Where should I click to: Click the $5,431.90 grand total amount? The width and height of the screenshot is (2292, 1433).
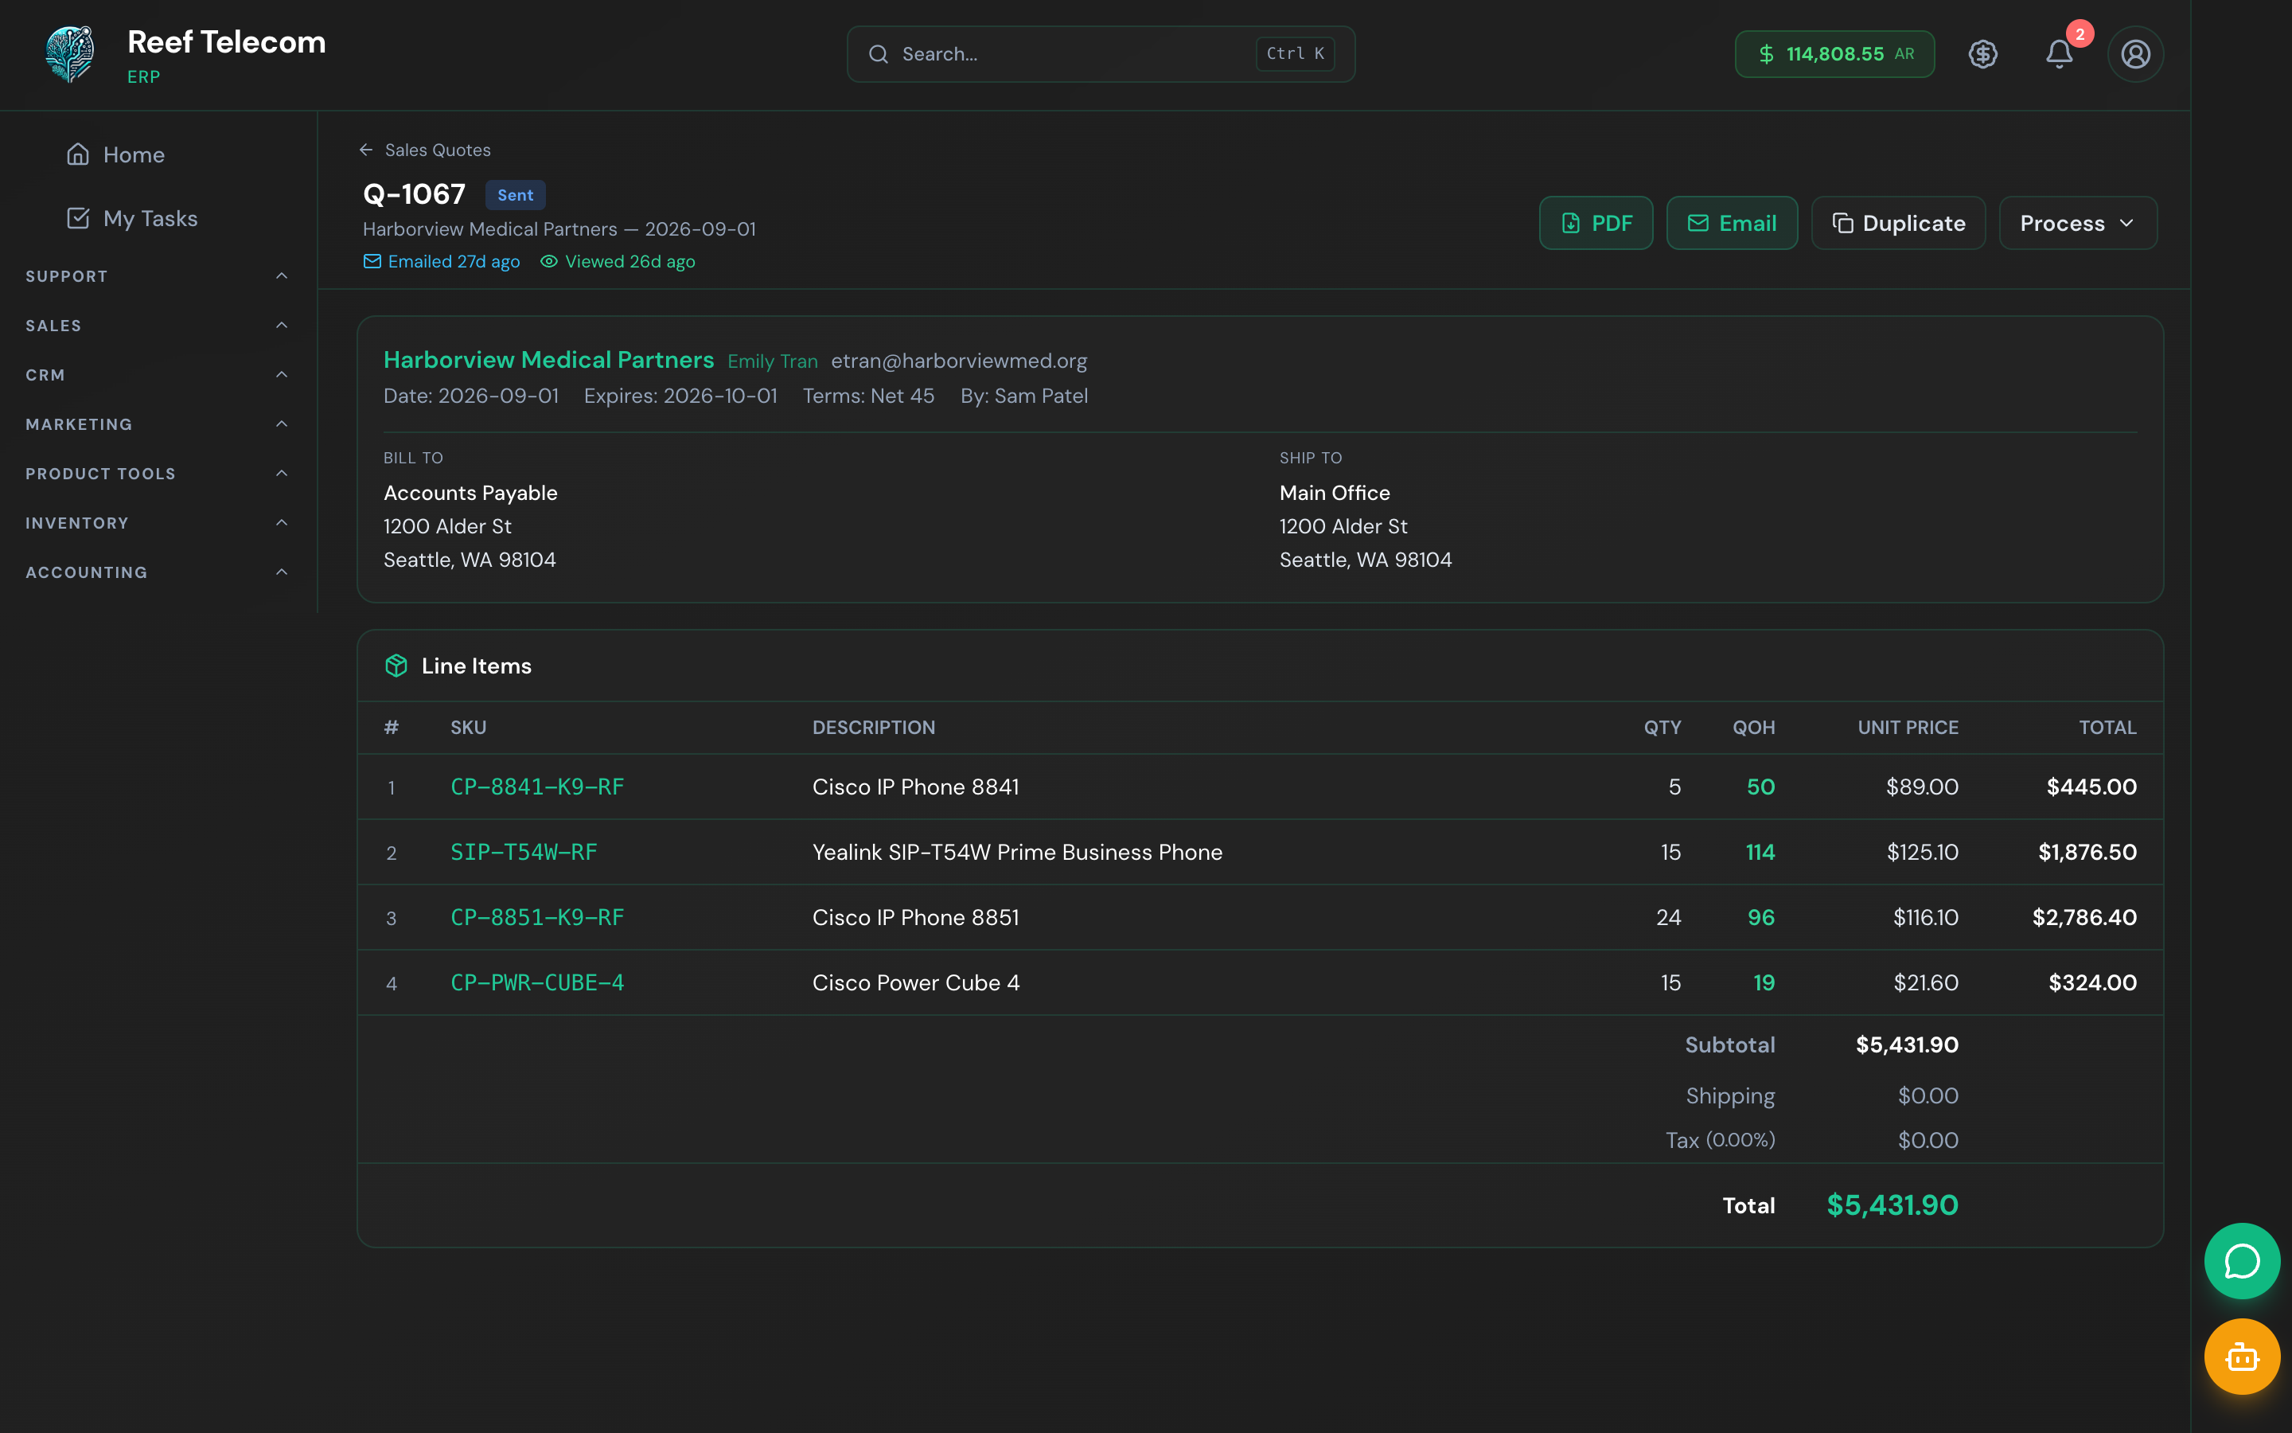click(1892, 1205)
